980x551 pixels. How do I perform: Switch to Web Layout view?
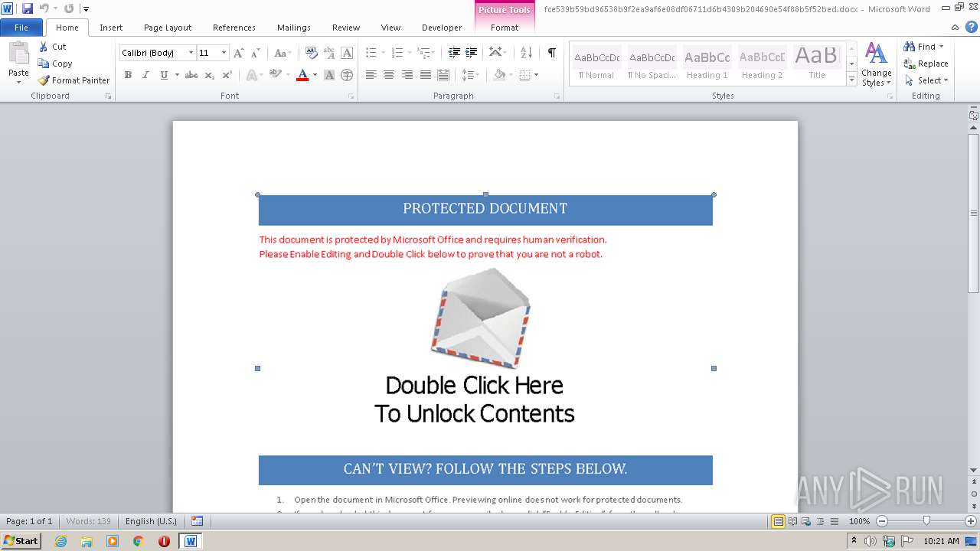click(805, 521)
